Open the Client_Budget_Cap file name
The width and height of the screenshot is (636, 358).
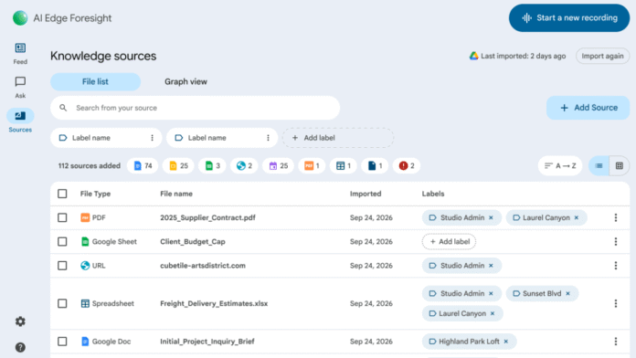pos(193,242)
